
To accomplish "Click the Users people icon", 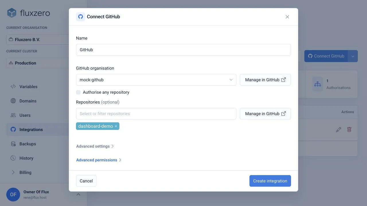I will (13, 115).
